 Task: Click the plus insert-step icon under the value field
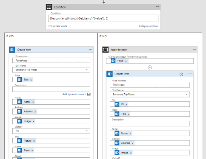150,67
